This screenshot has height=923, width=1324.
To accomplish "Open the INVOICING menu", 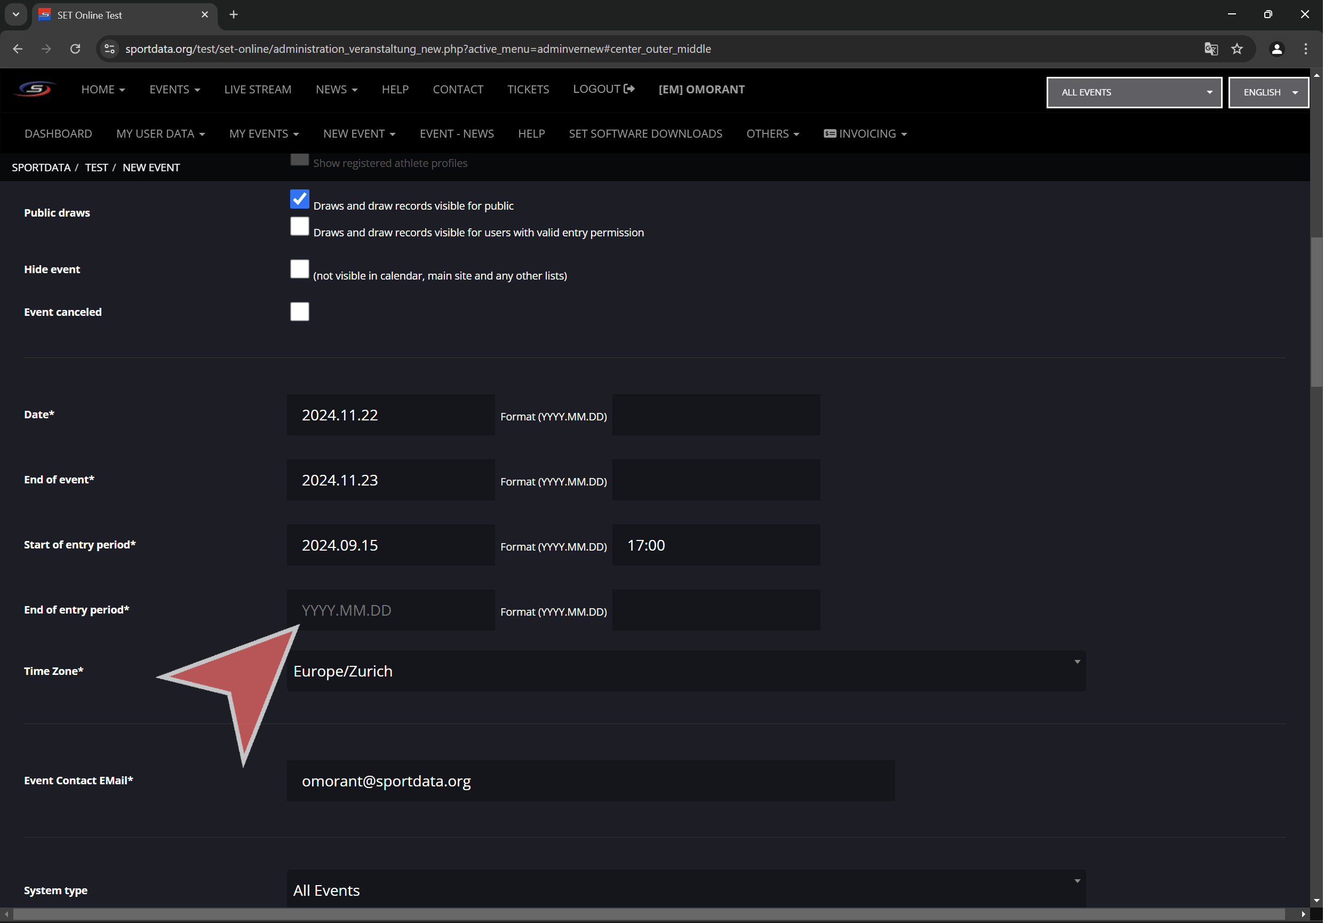I will 865,134.
